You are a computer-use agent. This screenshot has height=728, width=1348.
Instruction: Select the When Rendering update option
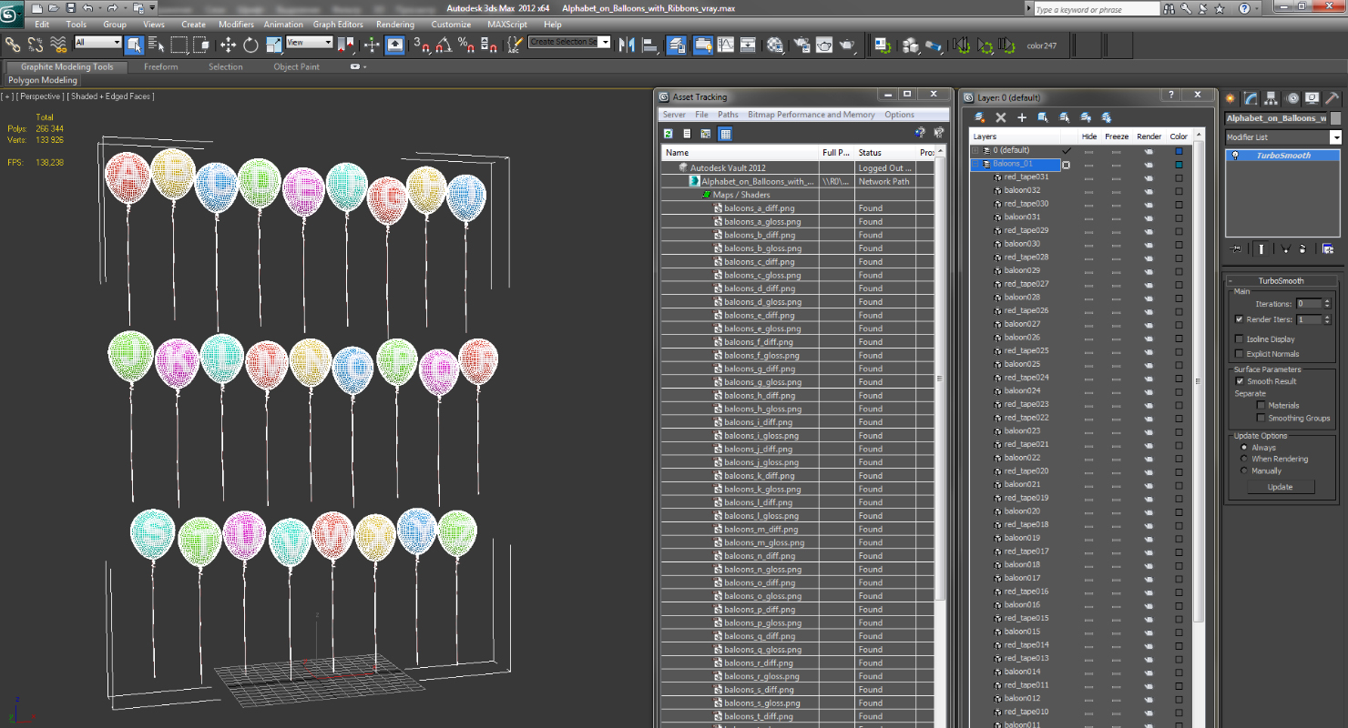(x=1244, y=459)
